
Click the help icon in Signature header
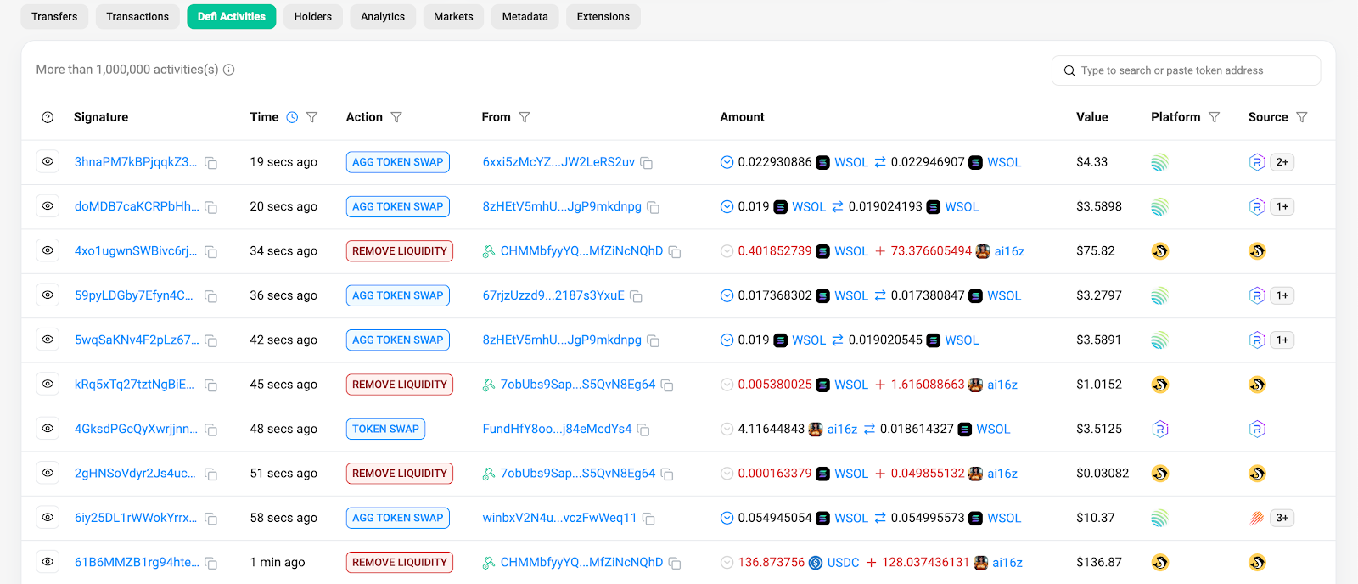click(48, 117)
